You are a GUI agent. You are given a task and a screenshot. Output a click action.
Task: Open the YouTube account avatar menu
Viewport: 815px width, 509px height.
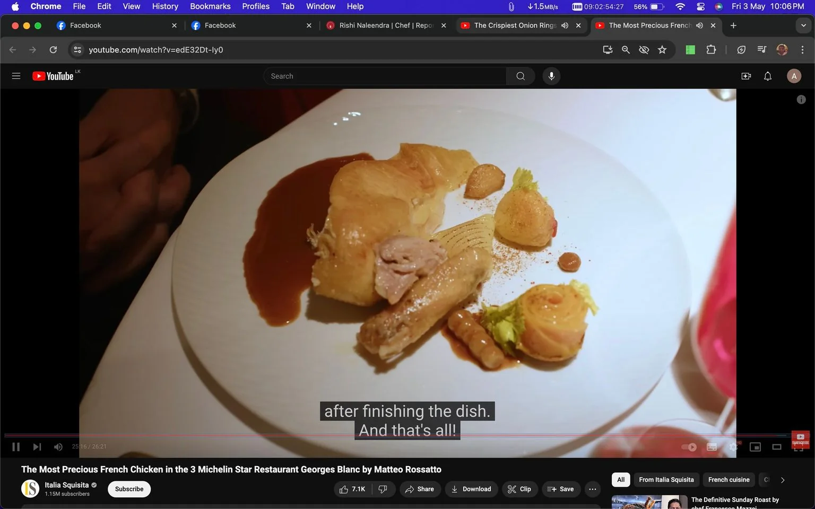[794, 76]
